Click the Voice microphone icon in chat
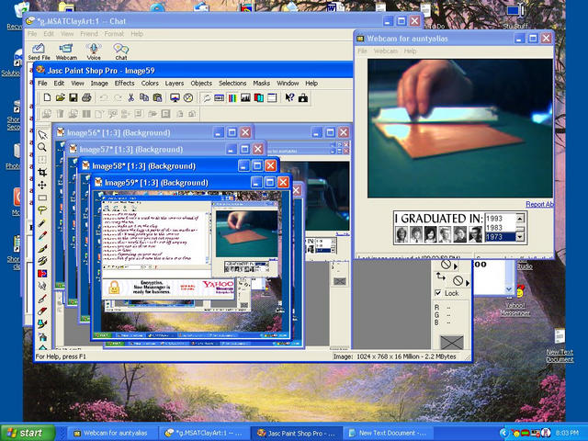Viewport: 588px width, 441px height. click(94, 51)
